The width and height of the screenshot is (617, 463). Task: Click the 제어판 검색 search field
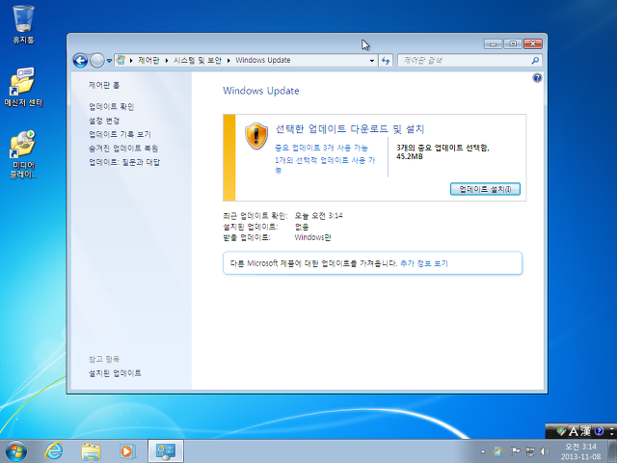pos(465,61)
